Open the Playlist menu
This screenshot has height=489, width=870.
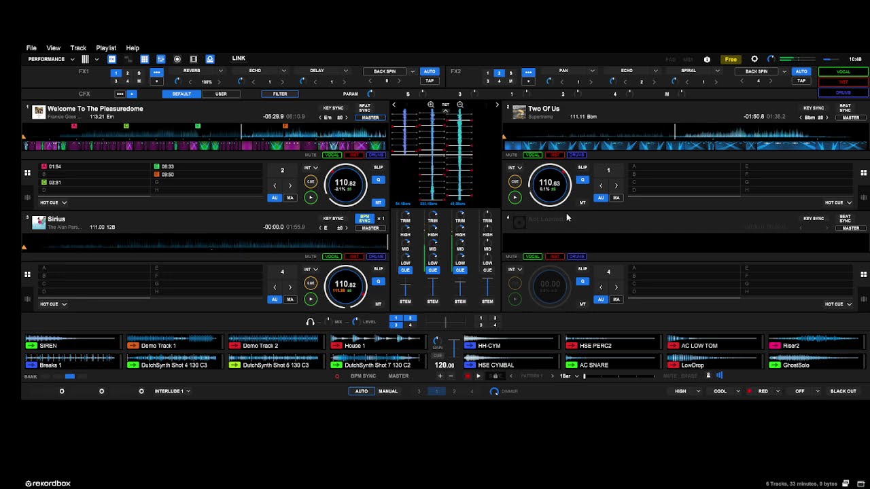pos(106,48)
